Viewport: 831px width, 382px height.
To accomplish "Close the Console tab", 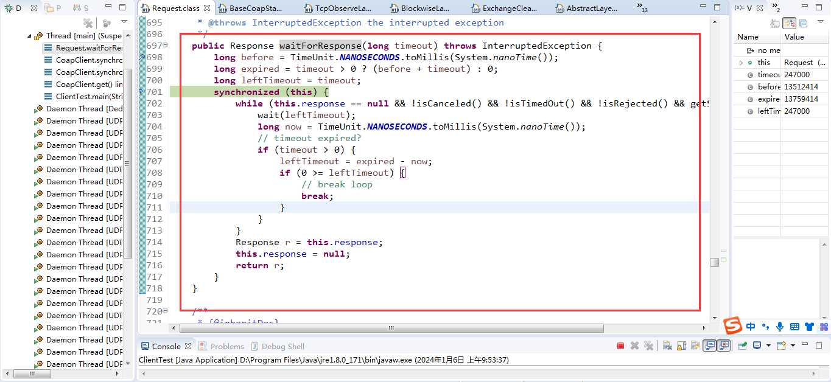I will tap(188, 346).
